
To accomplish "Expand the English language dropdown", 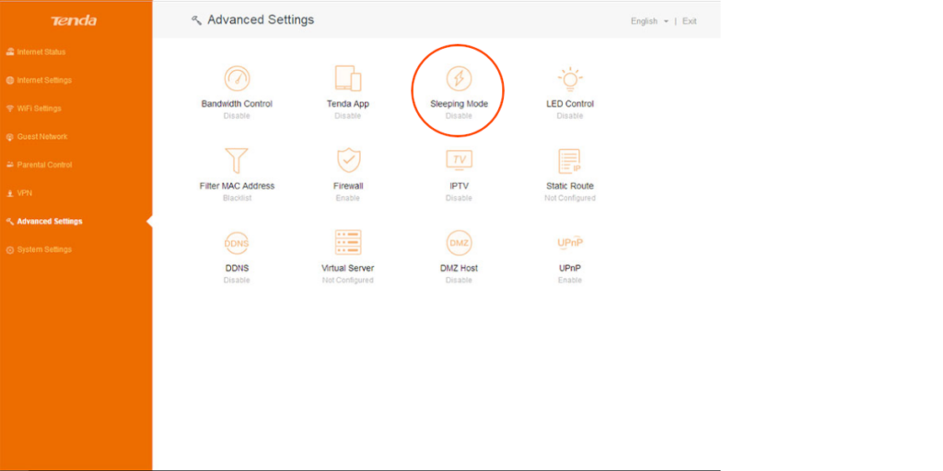I will tap(649, 21).
